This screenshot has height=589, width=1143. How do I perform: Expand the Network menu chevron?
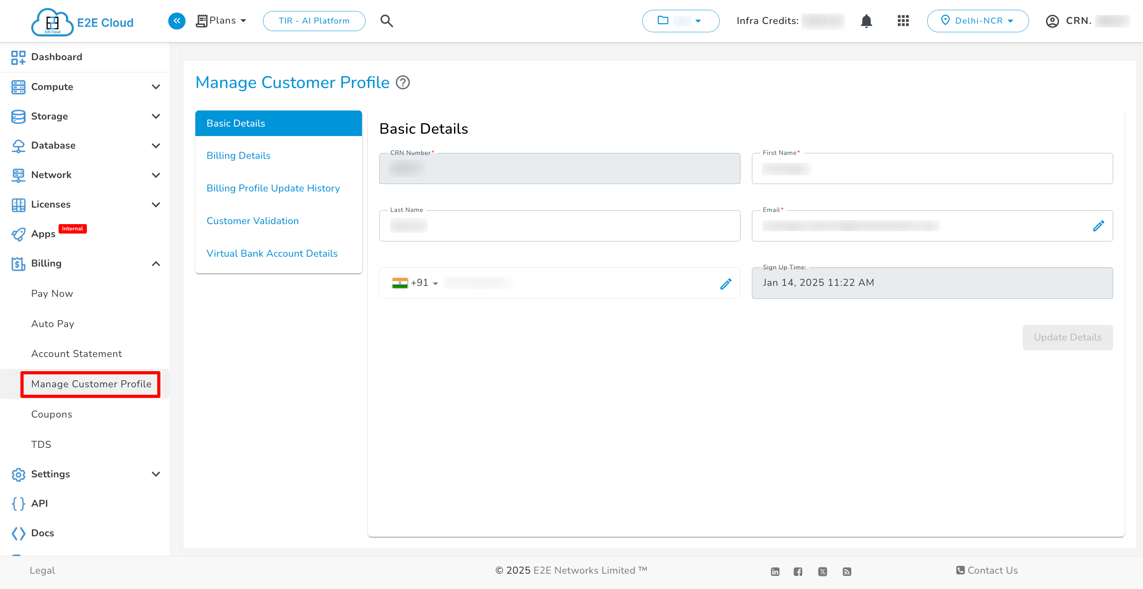click(x=156, y=175)
